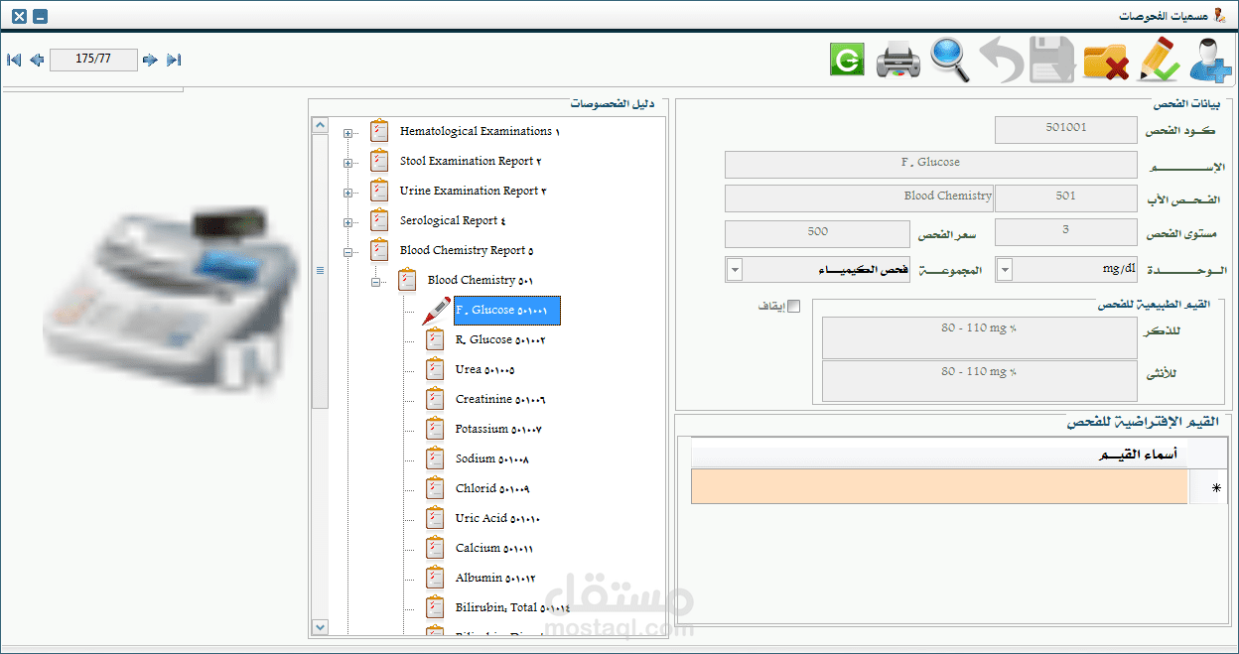Click clipboard icon beside Uric Acid
Screen dimensions: 1239x654
coord(435,518)
